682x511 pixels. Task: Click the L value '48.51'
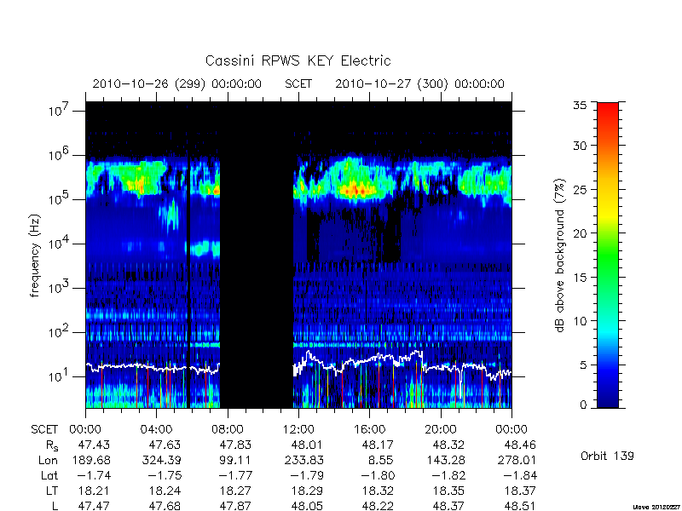(x=520, y=506)
